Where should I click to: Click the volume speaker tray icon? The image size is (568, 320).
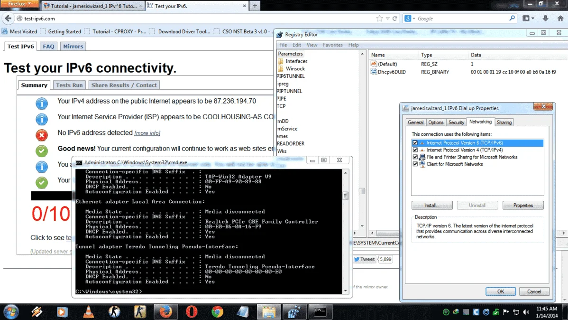point(526,312)
